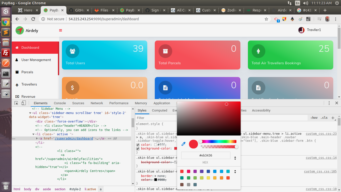
Task: Toggle the device toolbar icon in DevTools
Action: coord(23,103)
